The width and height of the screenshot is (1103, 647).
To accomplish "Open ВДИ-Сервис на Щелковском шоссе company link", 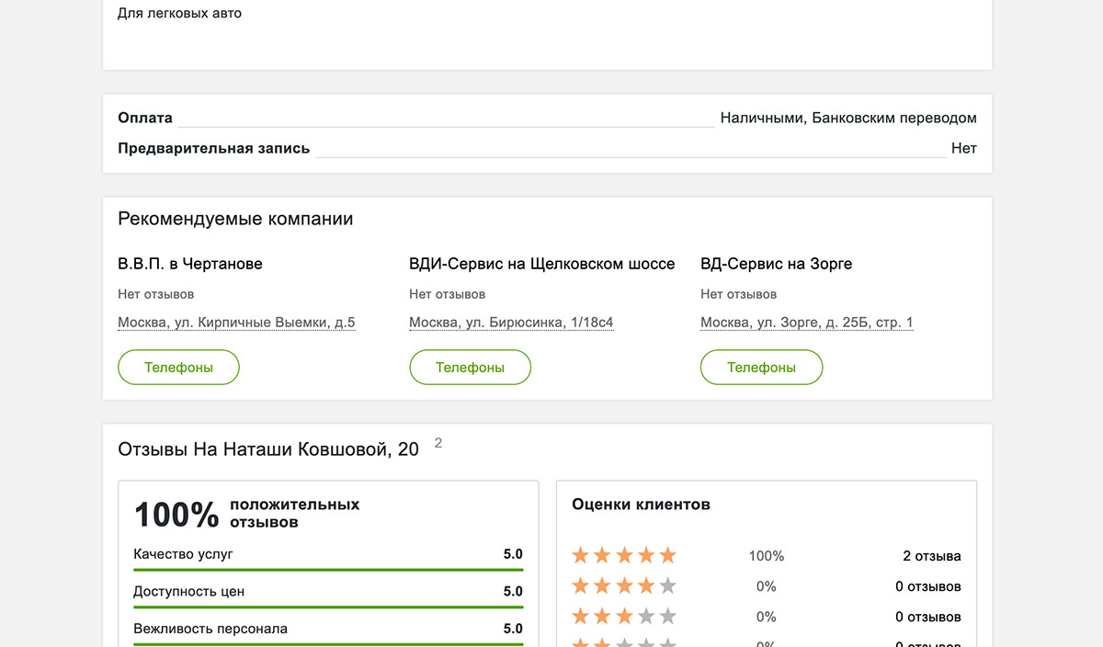I will pos(541,264).
